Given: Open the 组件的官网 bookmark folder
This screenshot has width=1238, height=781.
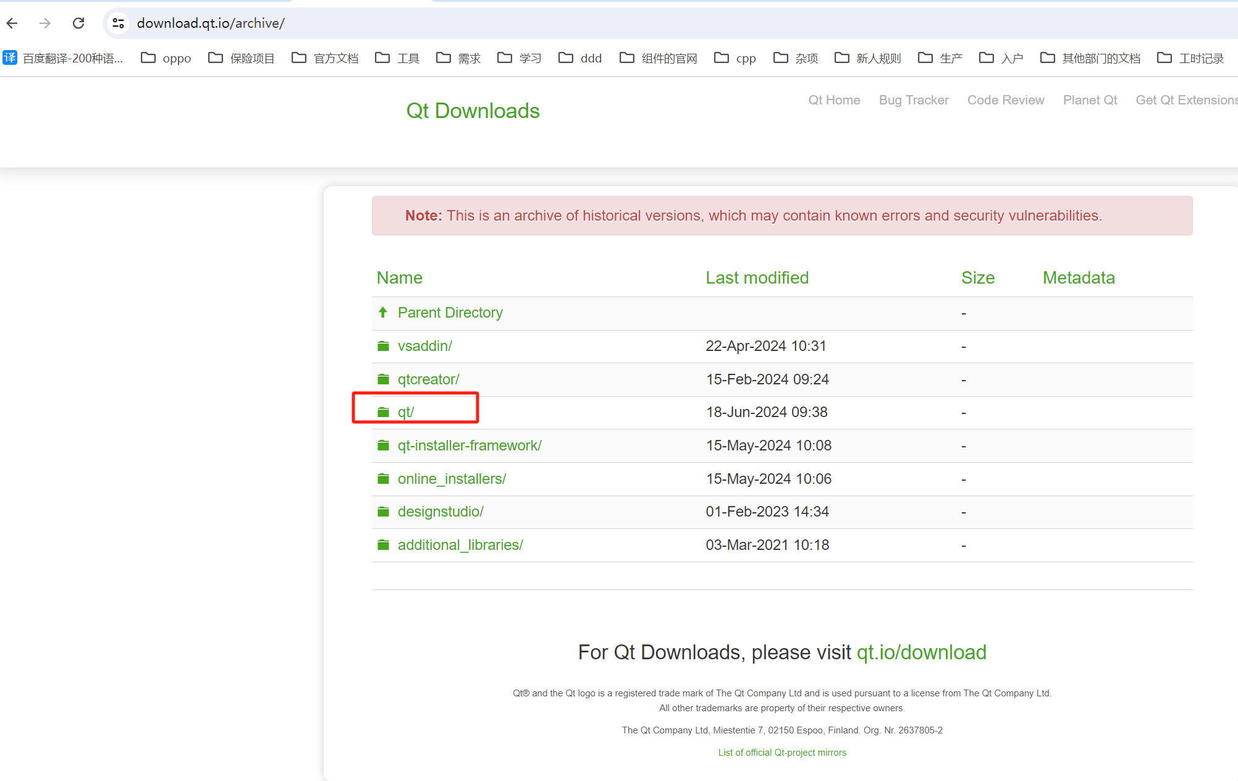Looking at the screenshot, I should pos(659,58).
